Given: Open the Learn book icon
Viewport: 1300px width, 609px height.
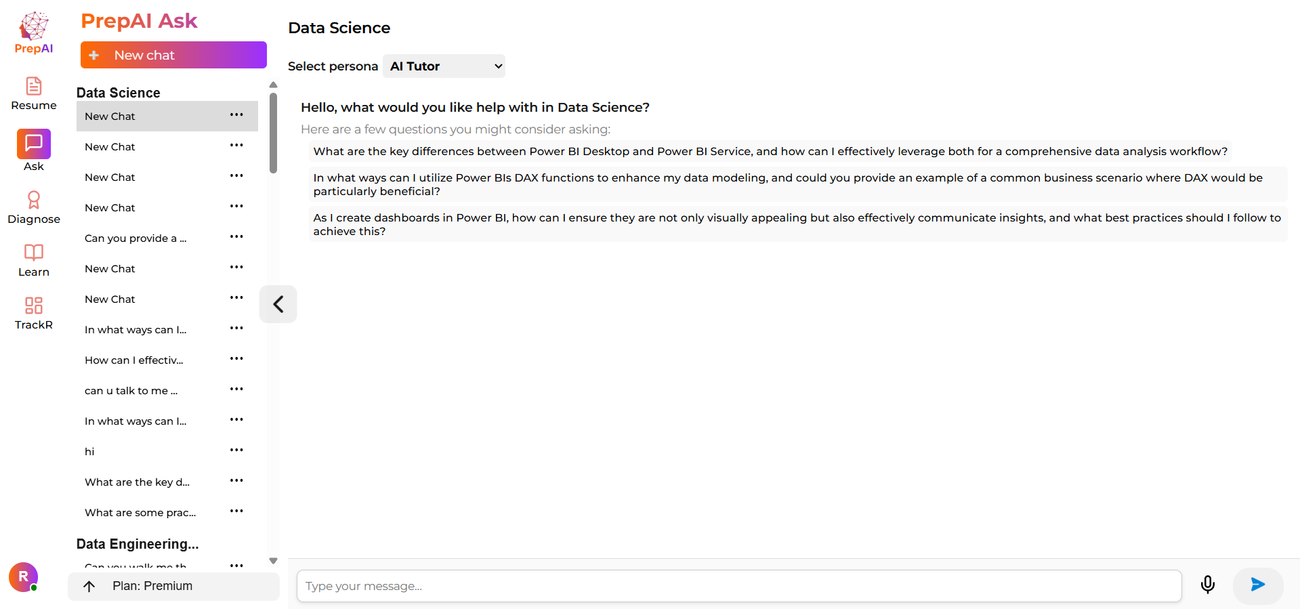Looking at the screenshot, I should pos(34,253).
